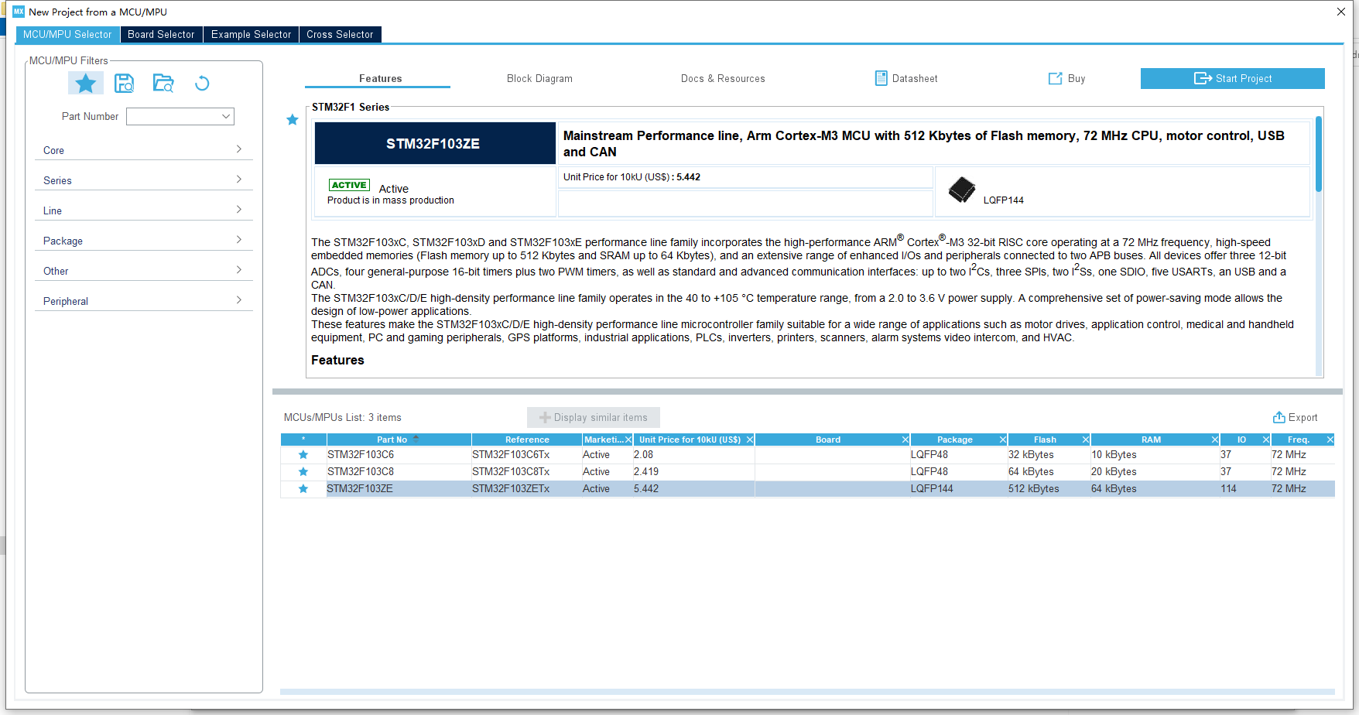Sort by the Reference column header
Screen dimensions: 1359x715
[x=526, y=440]
